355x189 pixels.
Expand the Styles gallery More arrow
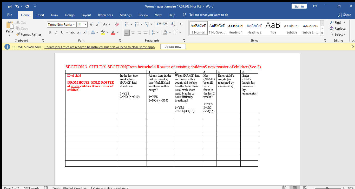[322, 33]
